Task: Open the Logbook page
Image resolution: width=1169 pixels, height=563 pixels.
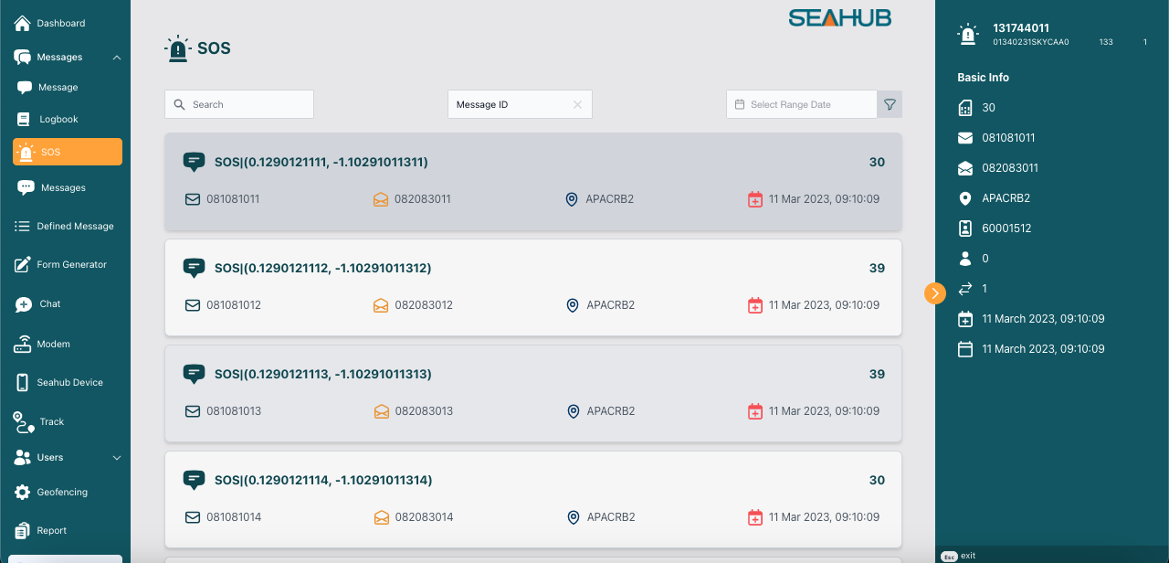Action: coord(58,119)
